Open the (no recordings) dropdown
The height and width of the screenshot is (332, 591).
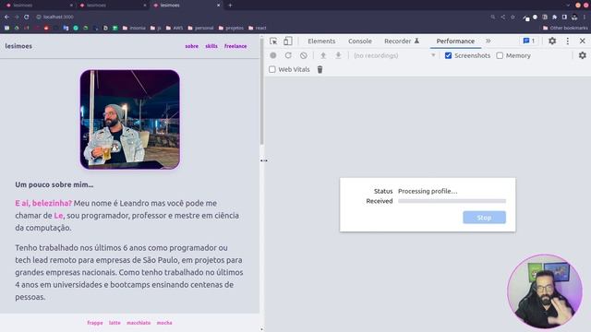point(394,55)
